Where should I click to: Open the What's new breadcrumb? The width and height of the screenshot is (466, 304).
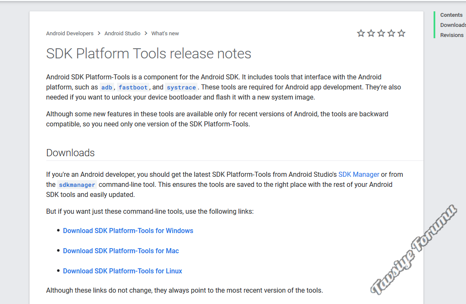165,34
